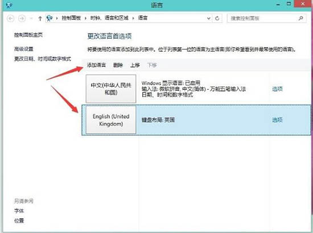This screenshot has height=233, width=313.
Task: Select the 中文(中华人民共和国) language tile
Action: point(111,89)
